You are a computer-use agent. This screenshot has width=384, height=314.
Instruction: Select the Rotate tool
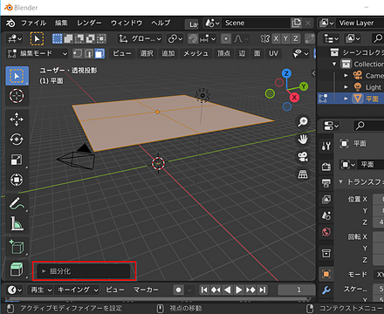(17, 140)
